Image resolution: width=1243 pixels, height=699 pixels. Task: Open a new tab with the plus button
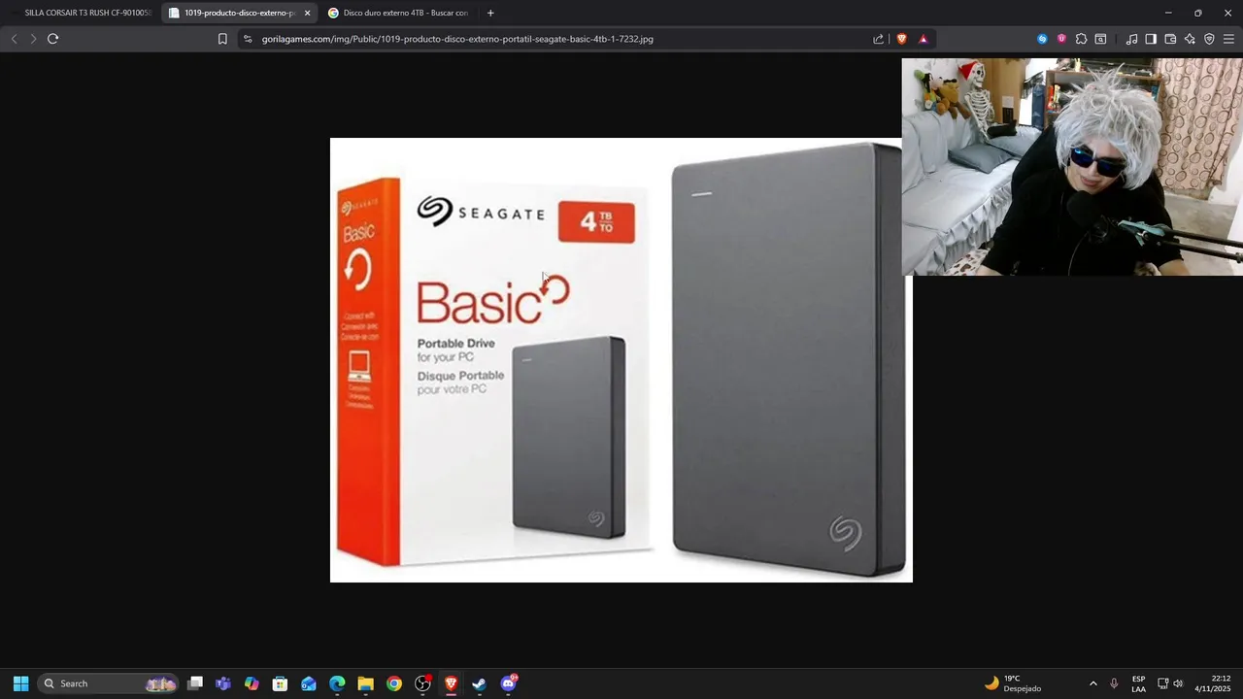pyautogui.click(x=490, y=13)
